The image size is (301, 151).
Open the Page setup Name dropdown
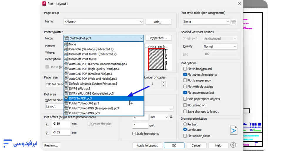pos(104,22)
